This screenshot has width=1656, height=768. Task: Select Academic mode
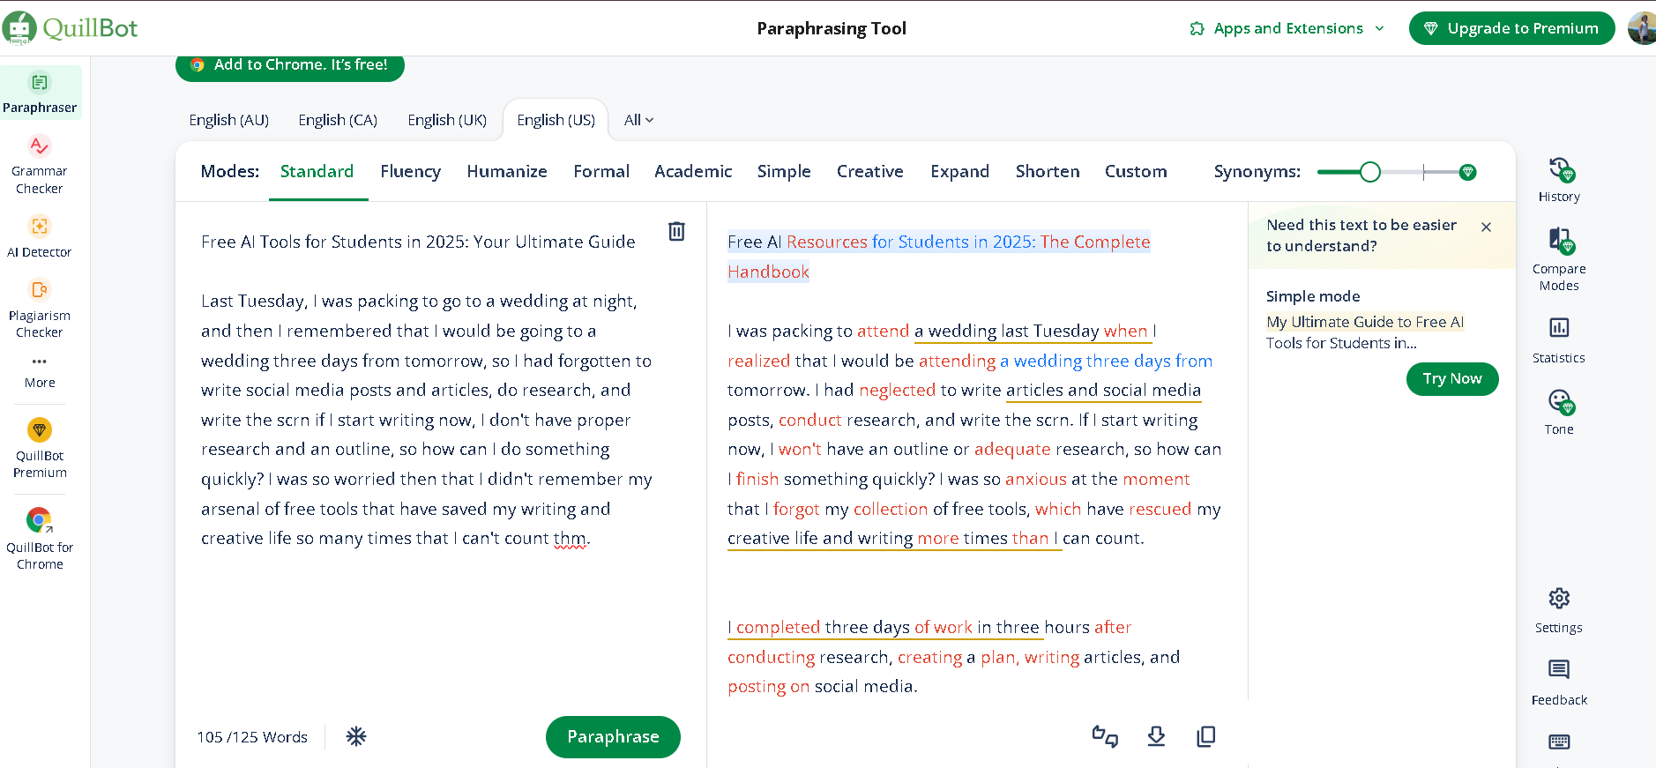[x=693, y=171]
